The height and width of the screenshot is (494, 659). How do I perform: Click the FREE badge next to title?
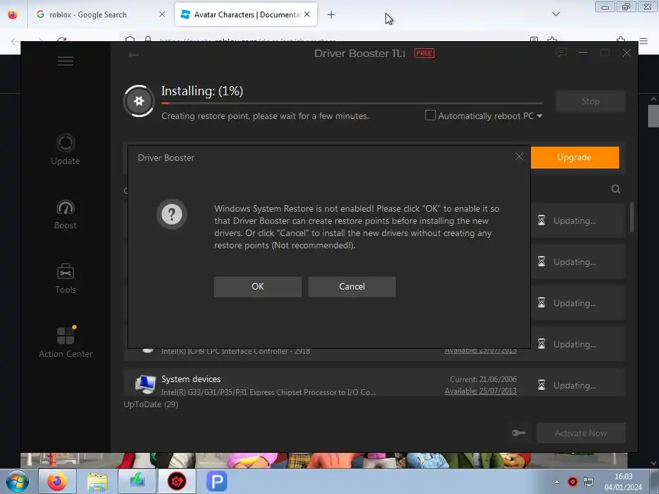pyautogui.click(x=424, y=53)
